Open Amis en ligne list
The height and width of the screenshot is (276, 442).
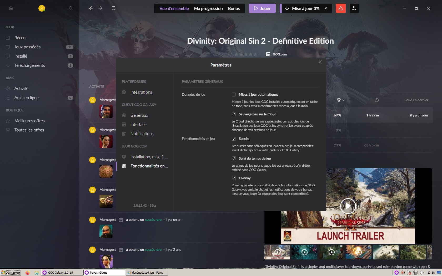26,98
